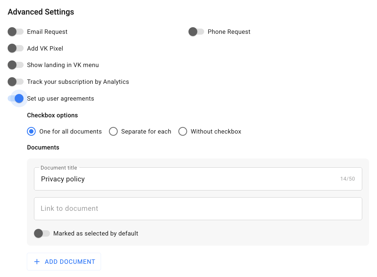Toggle Show landing in VK menu switch
The image size is (377, 277).
tap(15, 65)
